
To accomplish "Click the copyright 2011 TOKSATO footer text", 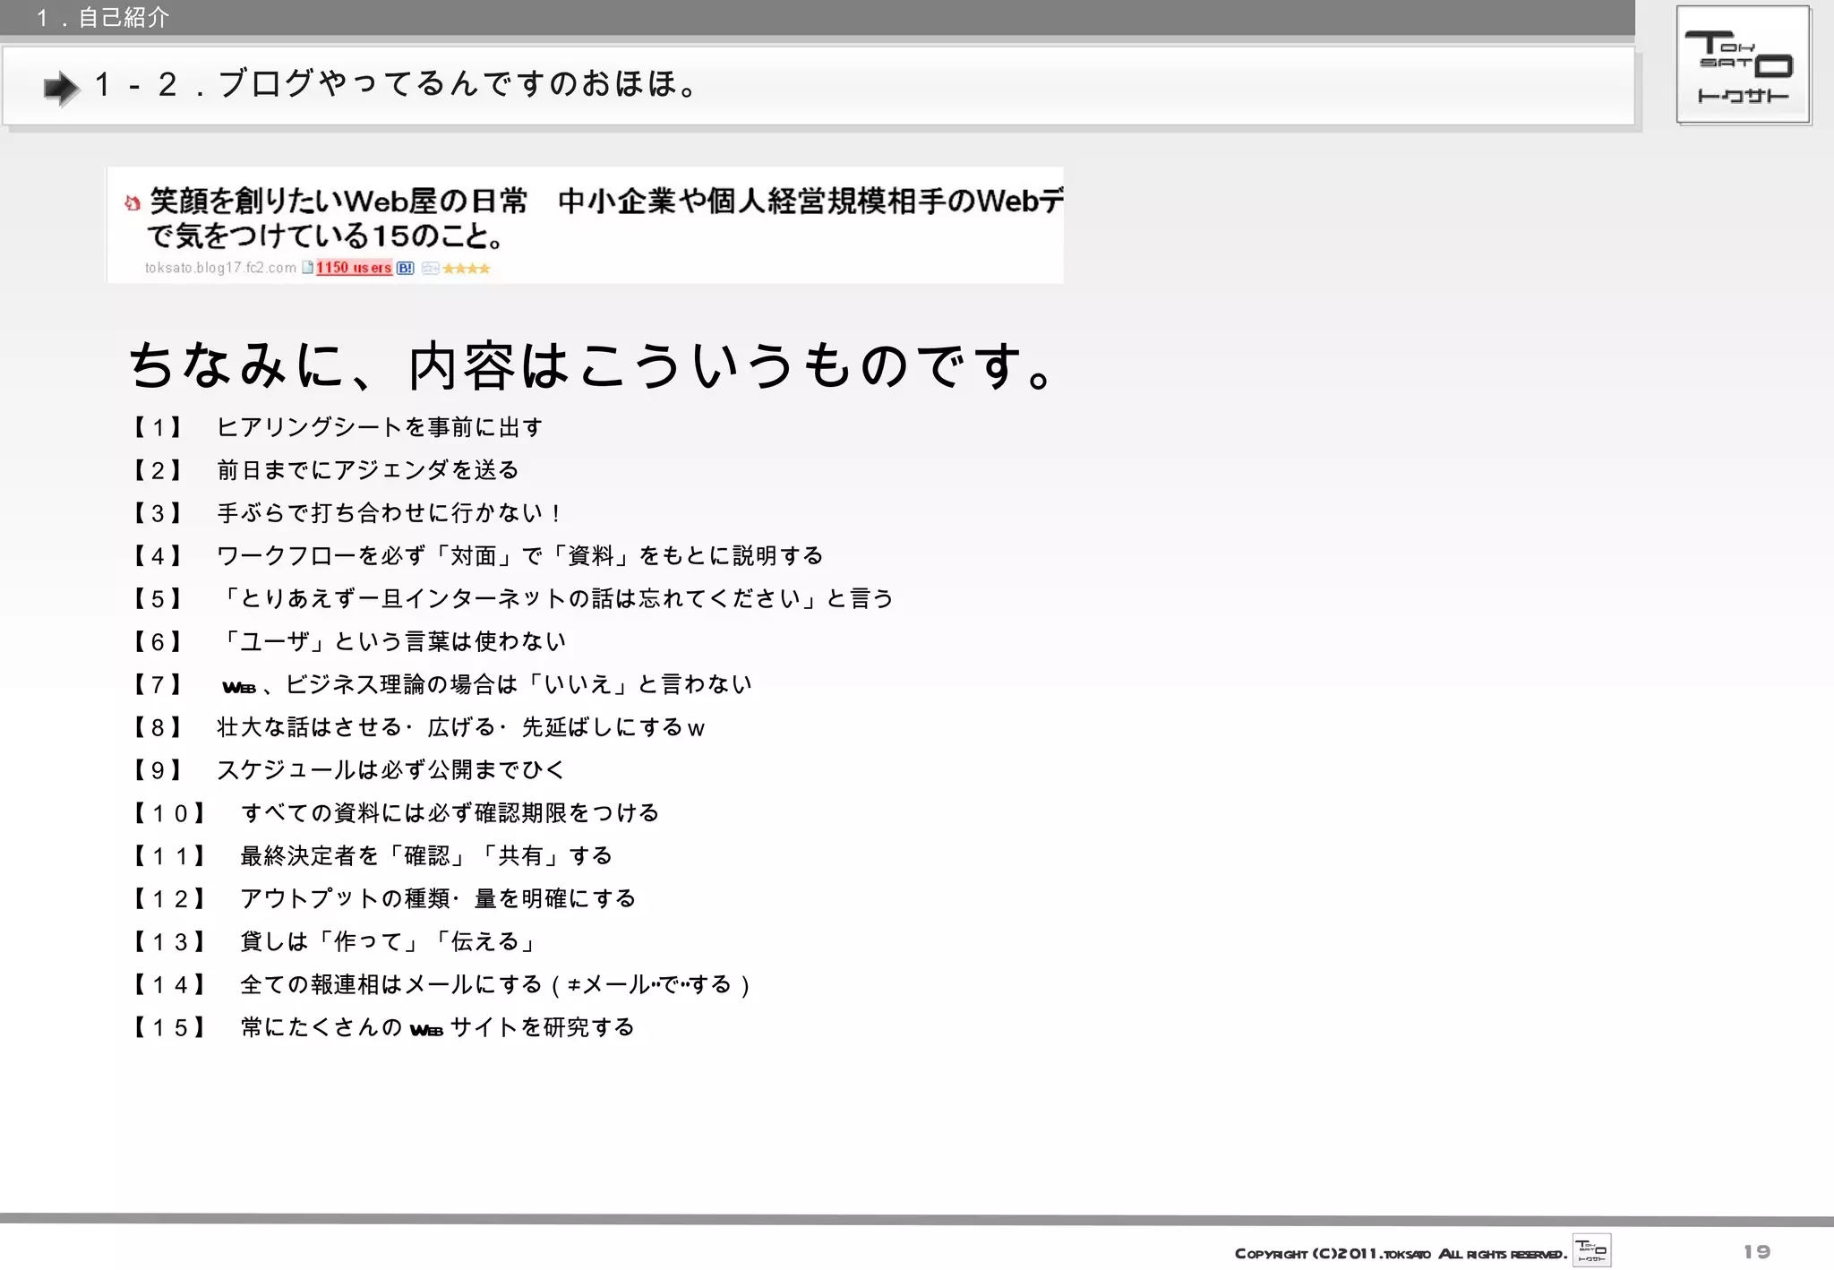I will 1401,1253.
